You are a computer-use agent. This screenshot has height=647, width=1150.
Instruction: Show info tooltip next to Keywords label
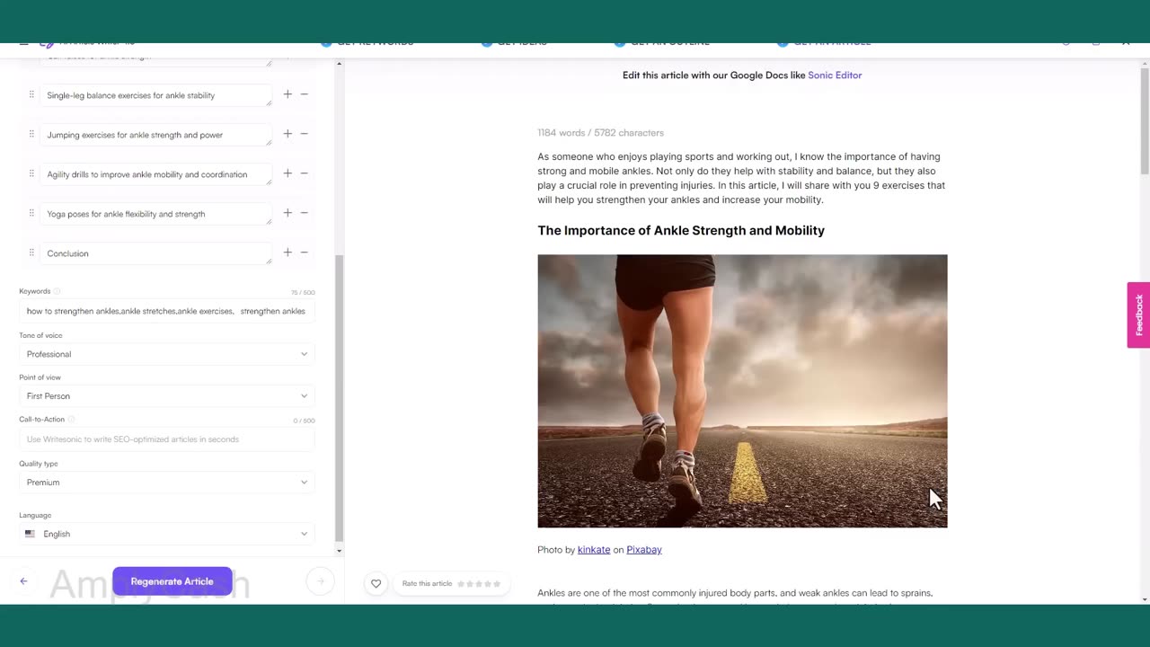tap(57, 291)
